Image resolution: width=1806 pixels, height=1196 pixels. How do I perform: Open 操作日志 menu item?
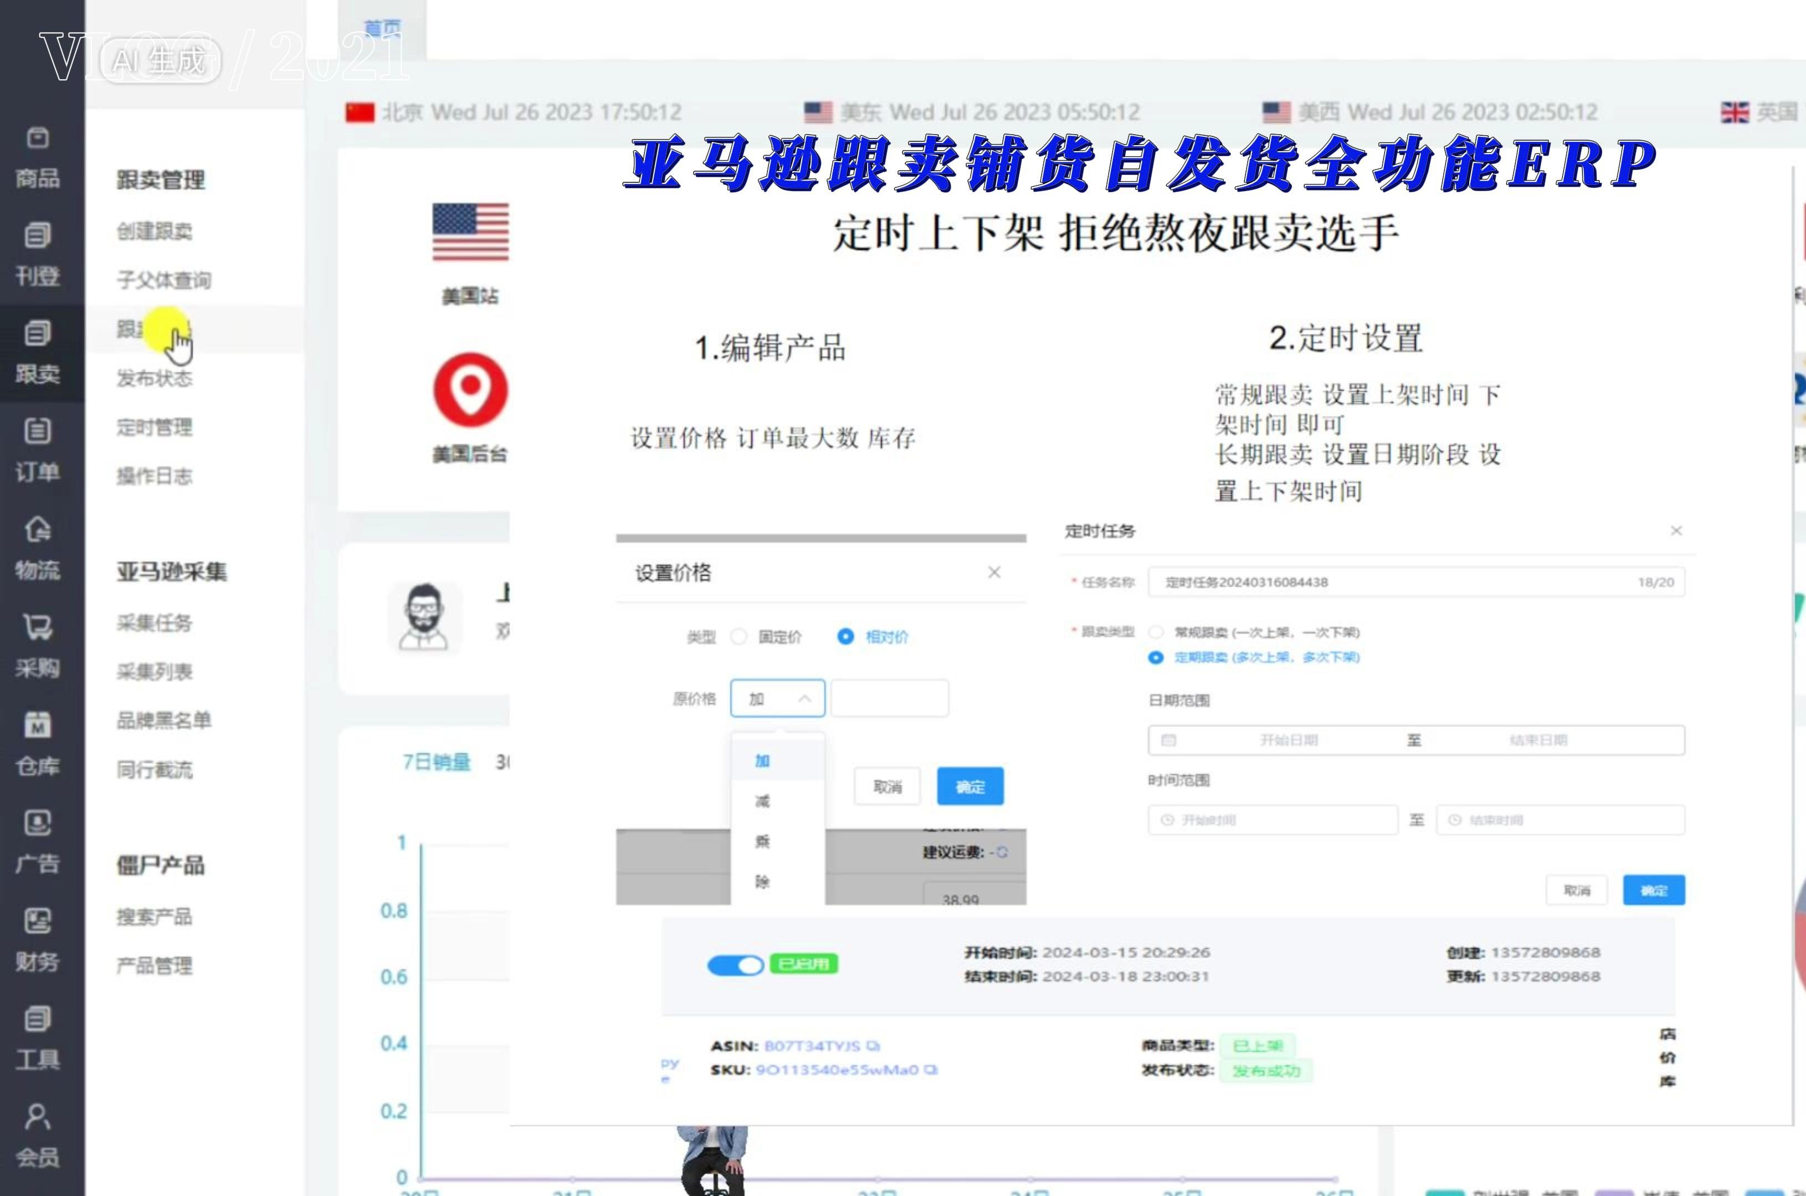coord(154,476)
